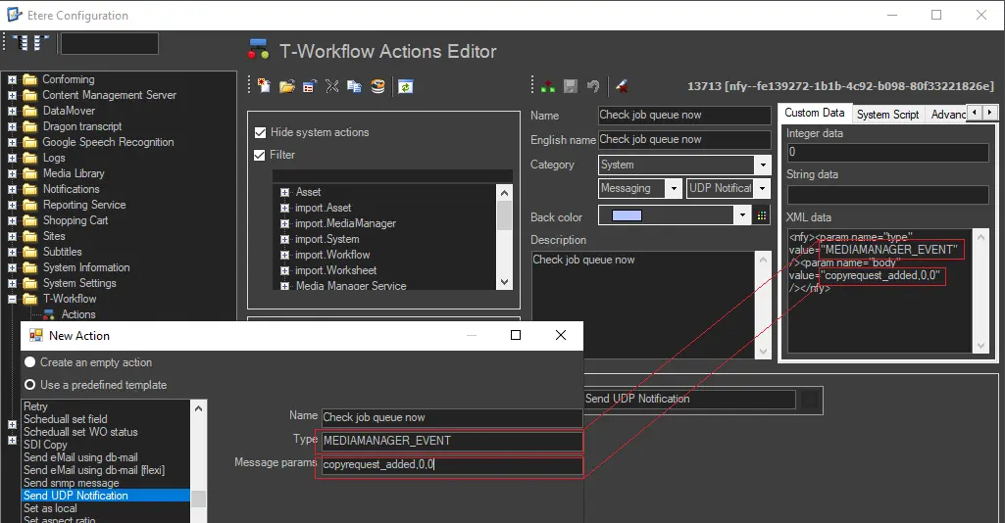The height and width of the screenshot is (523, 1005).
Task: Click the open folder toolbar icon
Action: pyautogui.click(x=286, y=86)
